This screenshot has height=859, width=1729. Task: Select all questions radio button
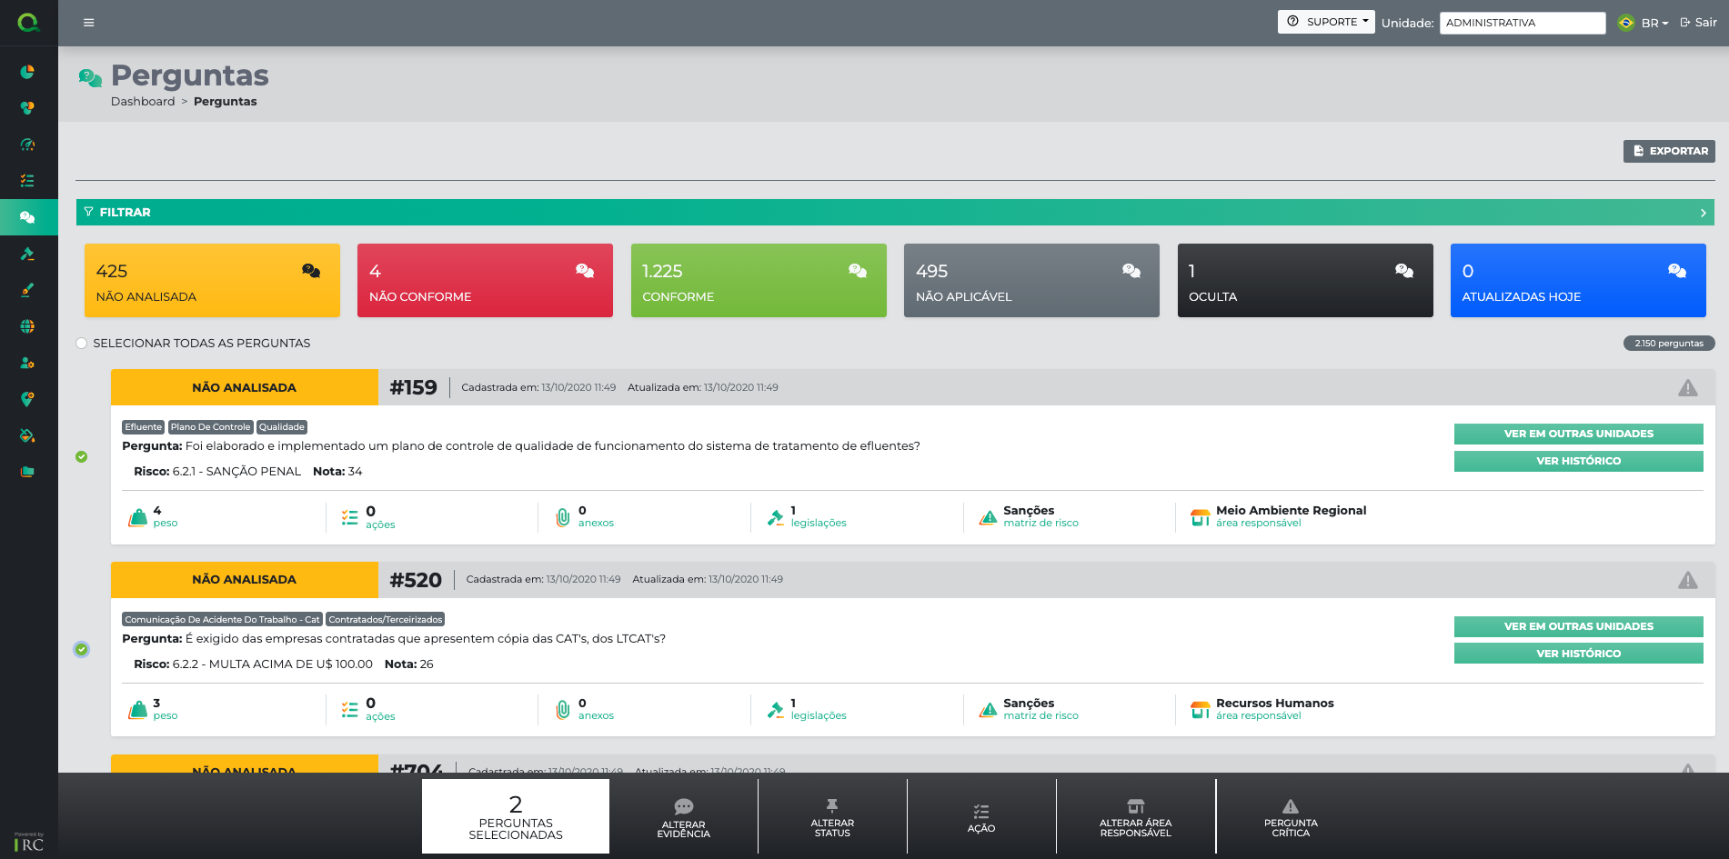click(82, 344)
